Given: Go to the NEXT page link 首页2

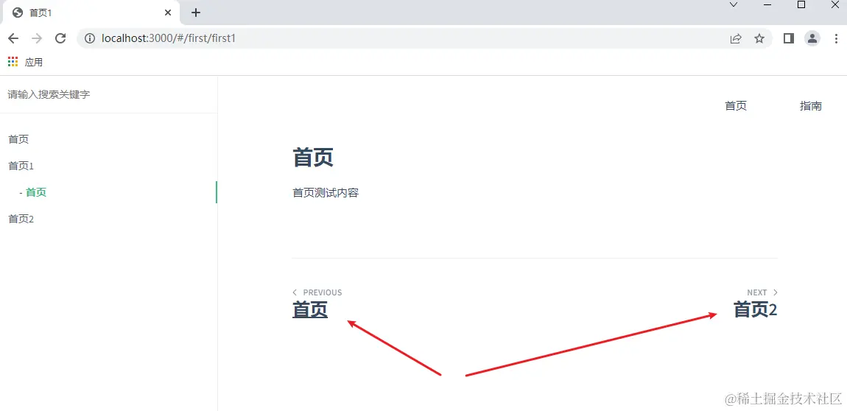Looking at the screenshot, I should coord(755,310).
